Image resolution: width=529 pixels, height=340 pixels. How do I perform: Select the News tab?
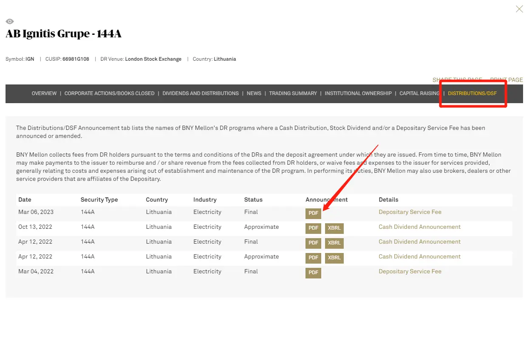(254, 93)
